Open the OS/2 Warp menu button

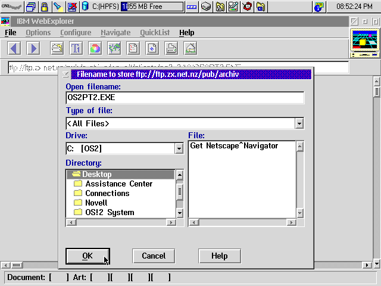[12, 7]
